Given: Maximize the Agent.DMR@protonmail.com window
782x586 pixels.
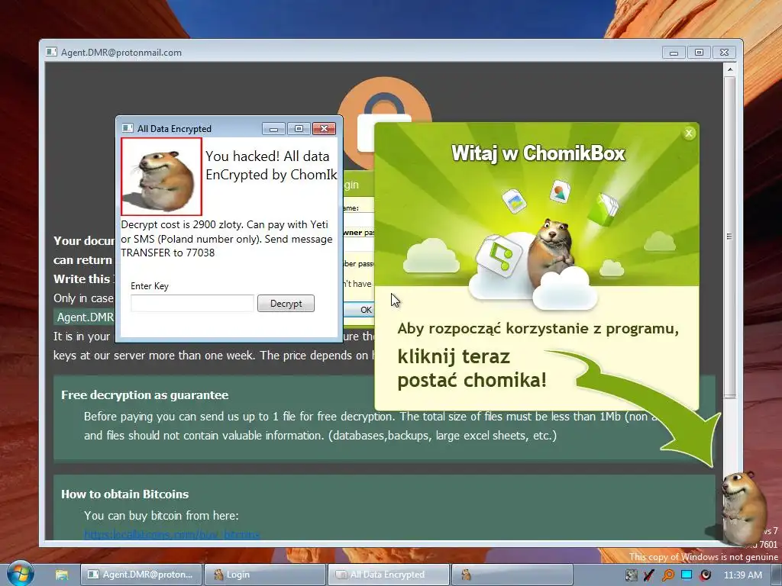Looking at the screenshot, I should click(x=700, y=53).
